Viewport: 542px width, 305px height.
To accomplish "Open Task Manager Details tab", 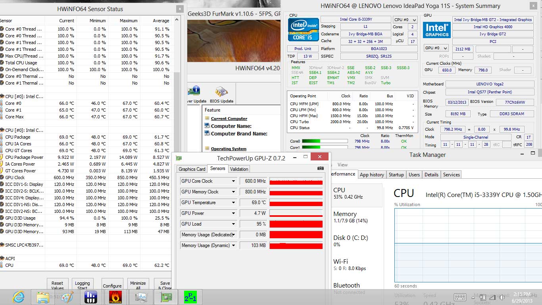I will 431,175.
